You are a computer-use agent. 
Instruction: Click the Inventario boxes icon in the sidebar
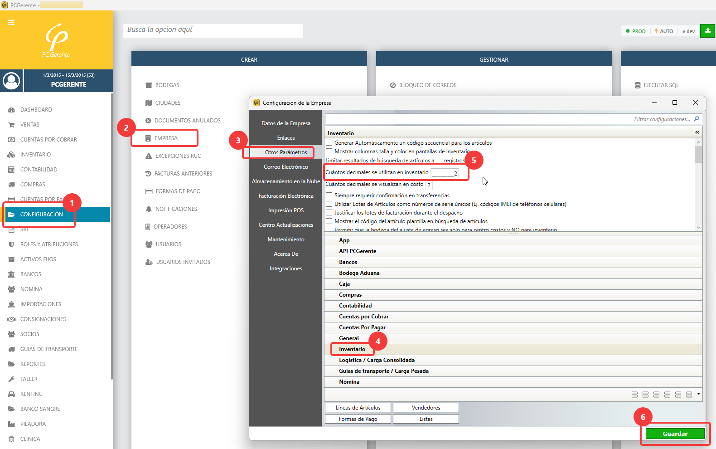[x=11, y=155]
